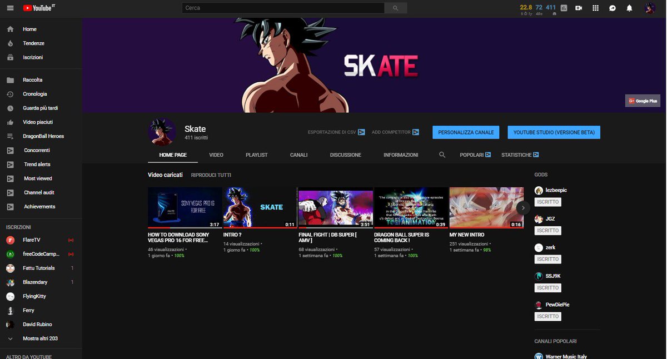The image size is (667, 359).
Task: Switch to the VIDEO tab
Action: (216, 155)
